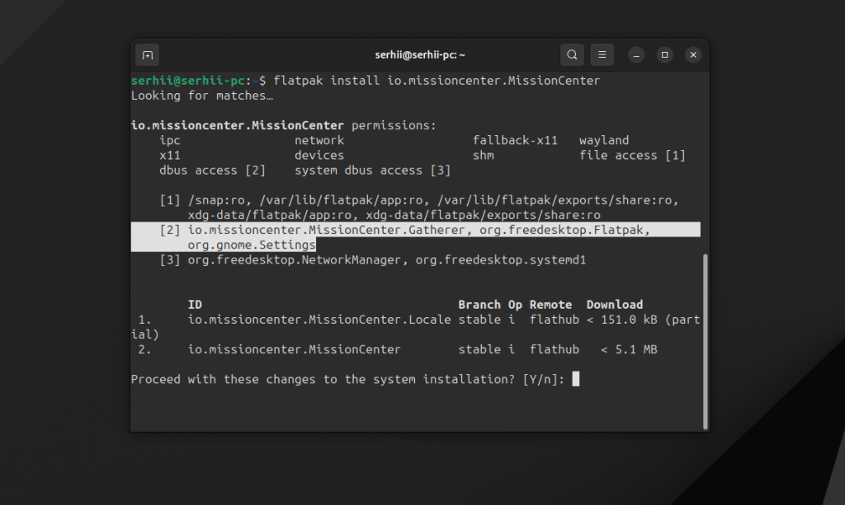Click highlighted 'org.freedesktop.Flatpak' text

point(561,230)
